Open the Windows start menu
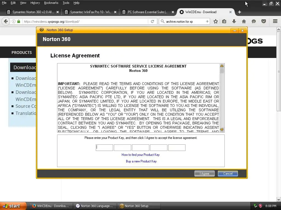This screenshot has height=210, width=281. (13, 206)
